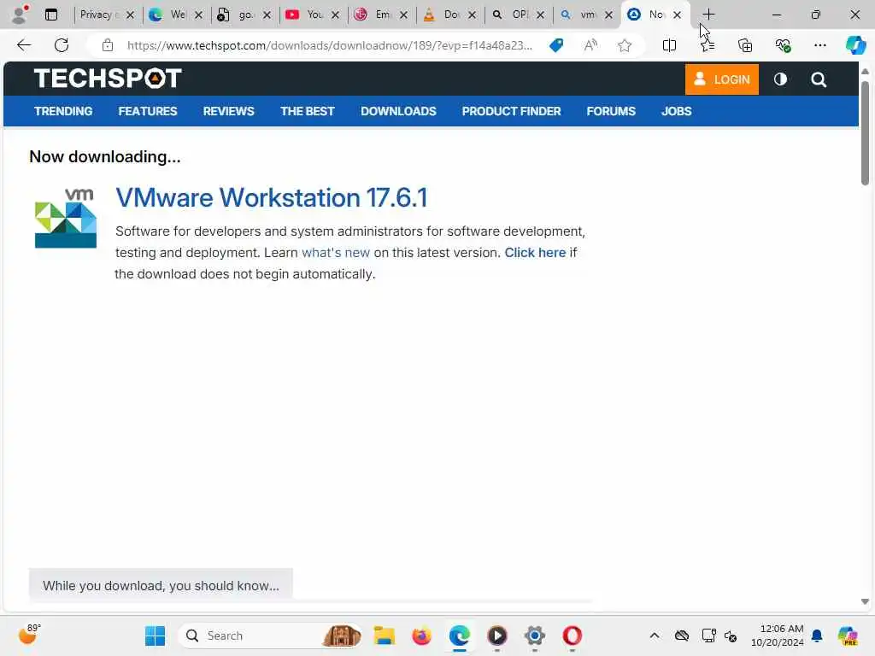Viewport: 875px width, 656px height.
Task: Click the VMware logo thumbnail
Action: click(65, 218)
